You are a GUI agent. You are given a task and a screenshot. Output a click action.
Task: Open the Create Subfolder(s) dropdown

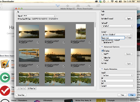coord(117,26)
